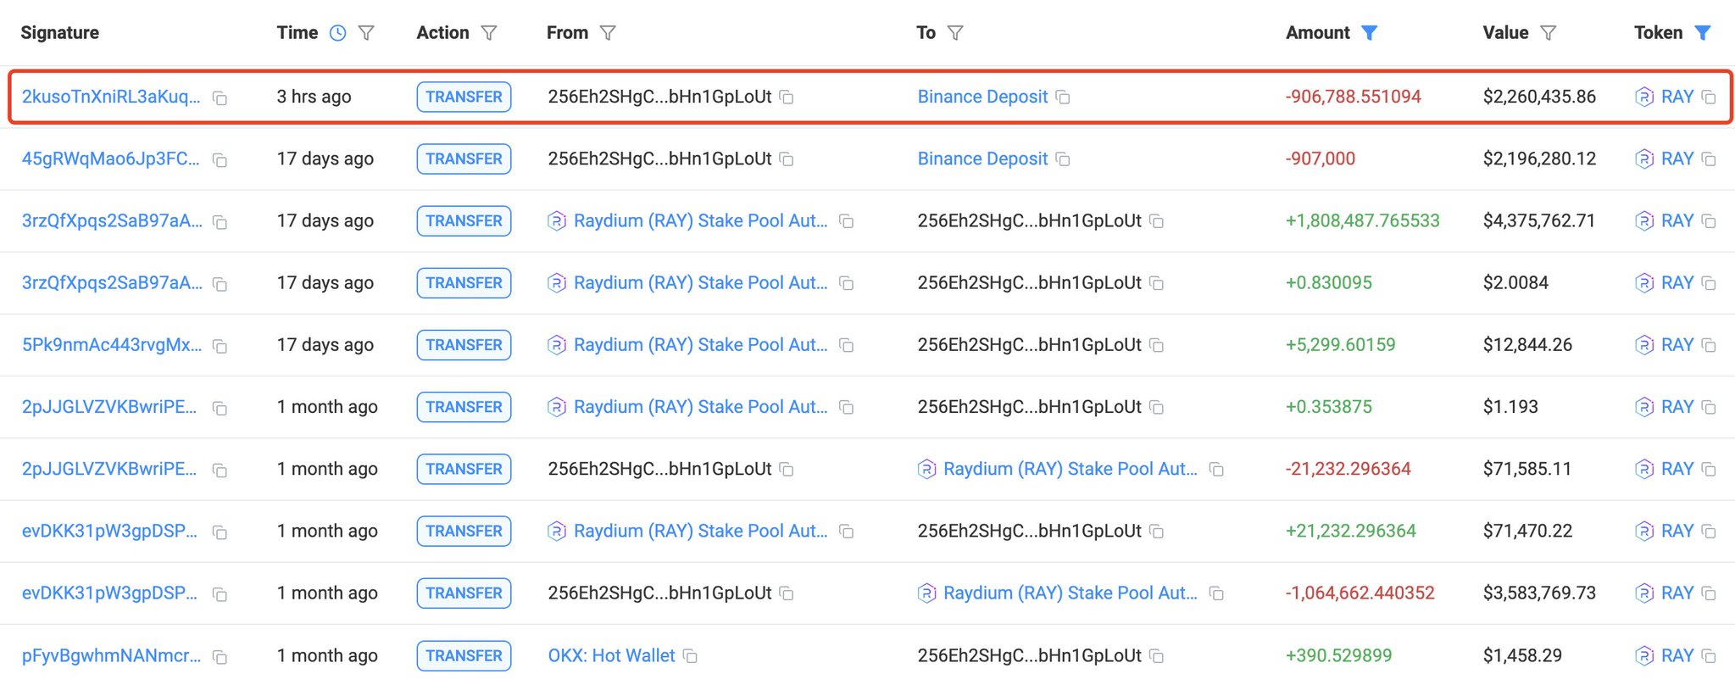1735x685 pixels.
Task: Open the active Amount column filter
Action: point(1369,33)
